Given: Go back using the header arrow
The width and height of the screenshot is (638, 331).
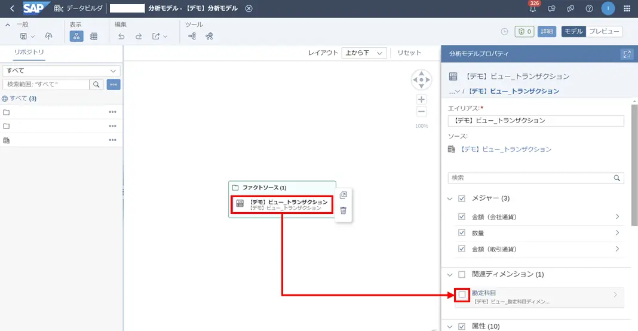Looking at the screenshot, I should [x=12, y=8].
